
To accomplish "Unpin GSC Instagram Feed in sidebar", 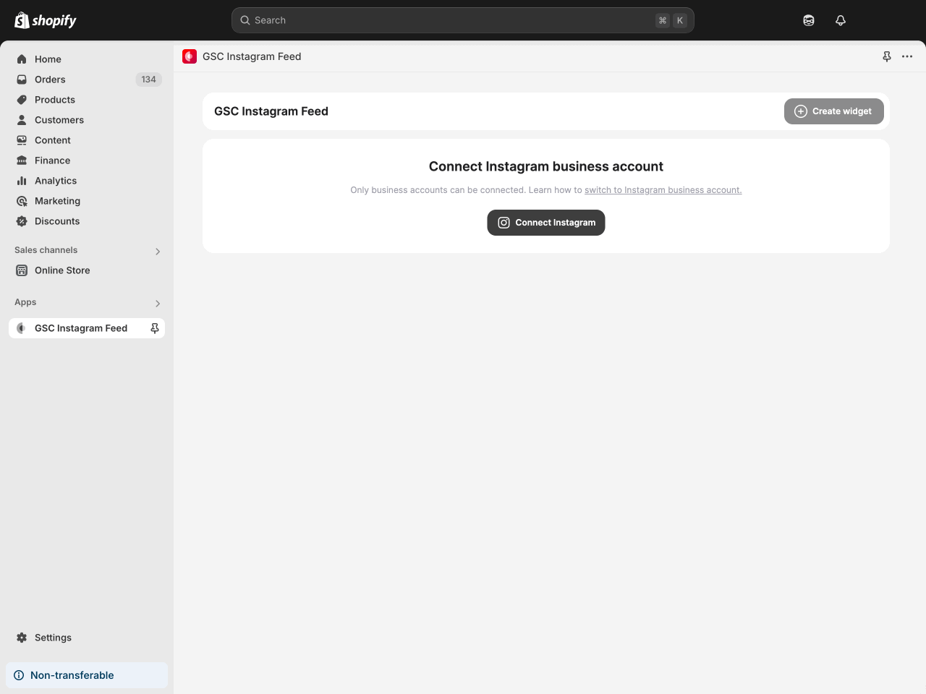I will [154, 328].
